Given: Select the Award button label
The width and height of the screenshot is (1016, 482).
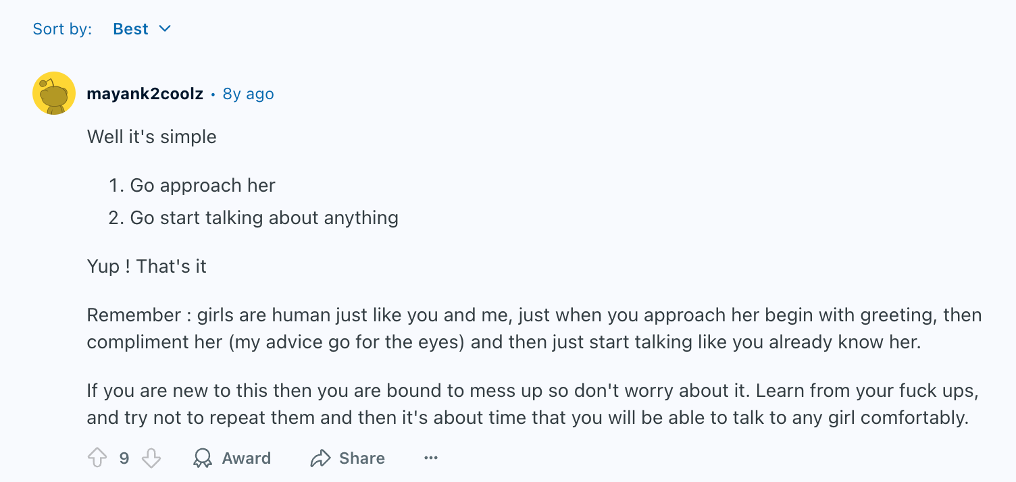Looking at the screenshot, I should (x=247, y=458).
